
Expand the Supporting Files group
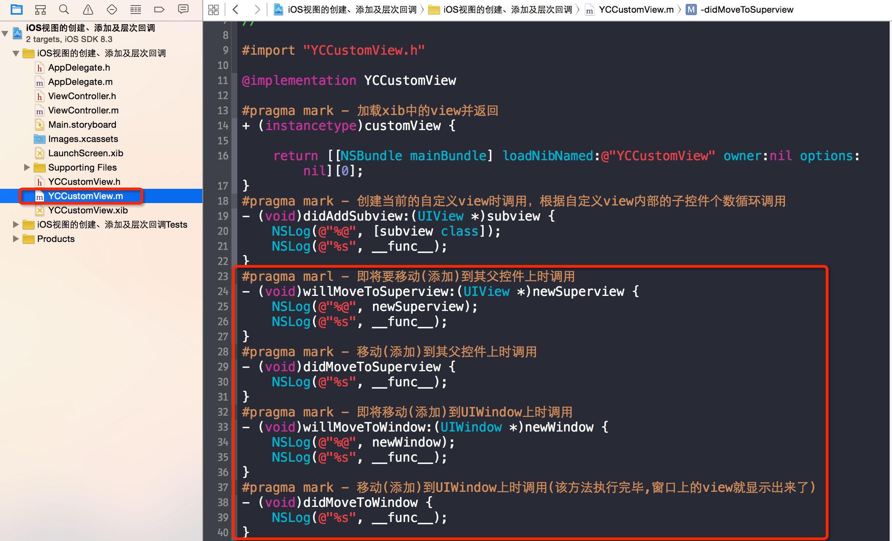27,167
